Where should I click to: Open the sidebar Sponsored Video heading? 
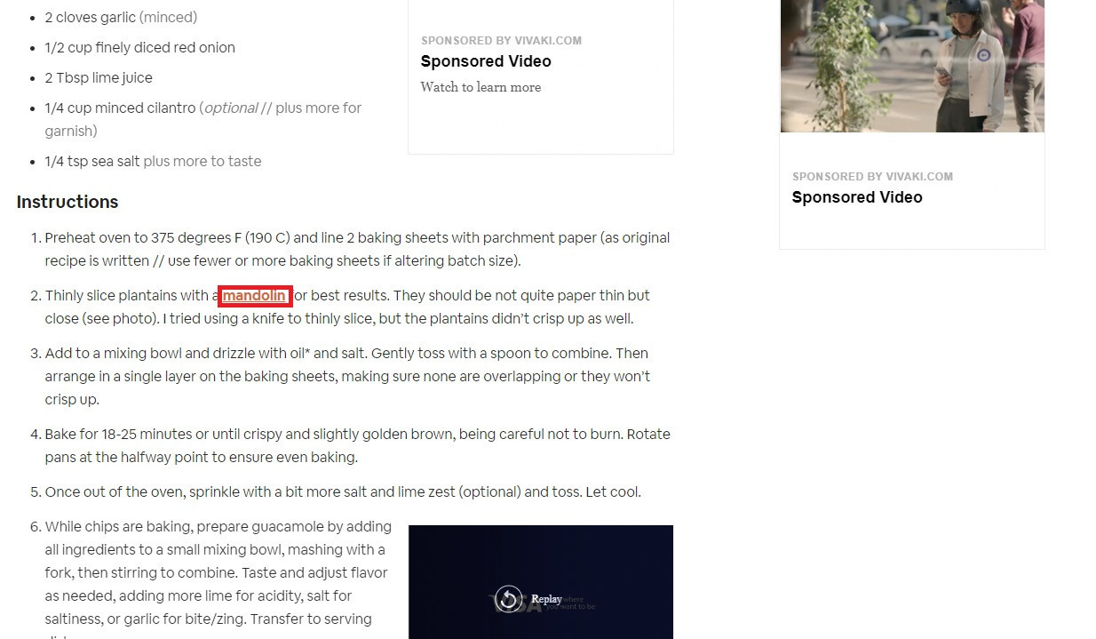click(857, 197)
